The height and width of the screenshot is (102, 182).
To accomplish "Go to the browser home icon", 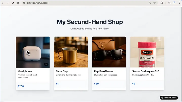I will pos(18,3).
